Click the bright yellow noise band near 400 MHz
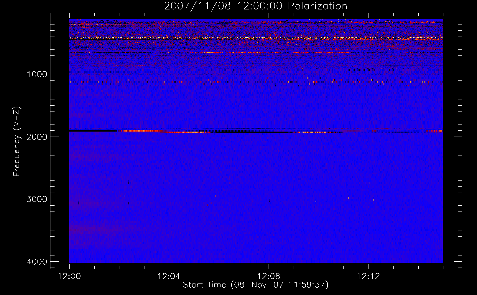Screen dimensions: 477x295 click(x=256, y=38)
